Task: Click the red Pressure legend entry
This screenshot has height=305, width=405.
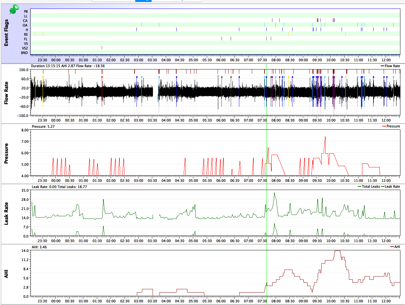Action: coord(391,126)
